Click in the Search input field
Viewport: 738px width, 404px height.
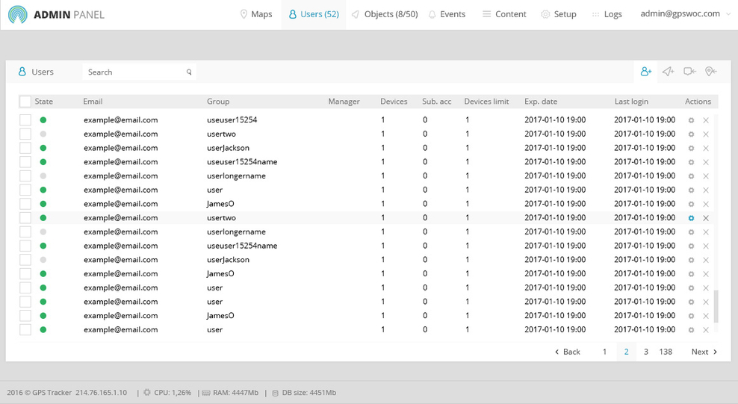pos(140,72)
